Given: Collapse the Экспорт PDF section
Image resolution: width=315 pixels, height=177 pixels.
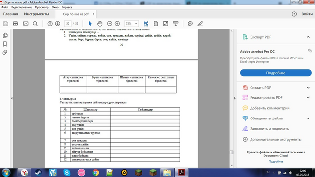Looking at the screenshot, I should pos(308,37).
